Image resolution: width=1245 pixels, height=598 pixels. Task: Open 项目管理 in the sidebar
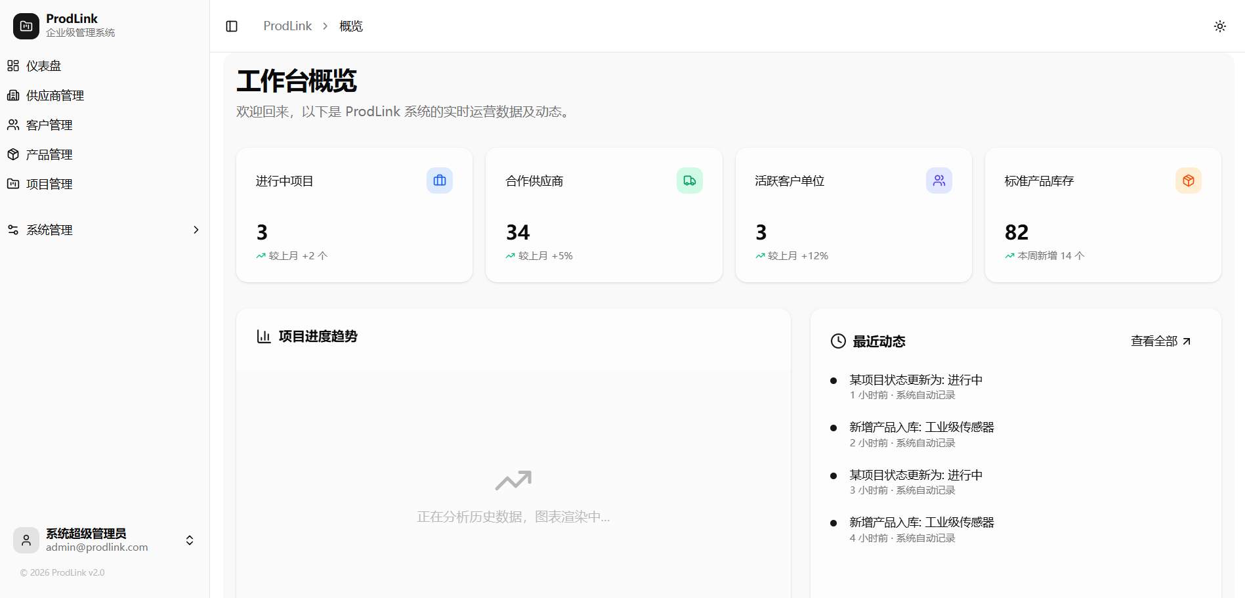(105, 184)
